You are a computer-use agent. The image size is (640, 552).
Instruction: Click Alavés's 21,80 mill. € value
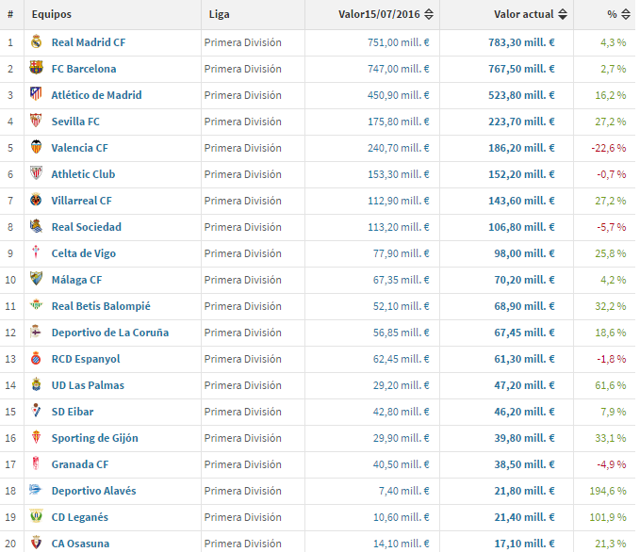pyautogui.click(x=524, y=491)
